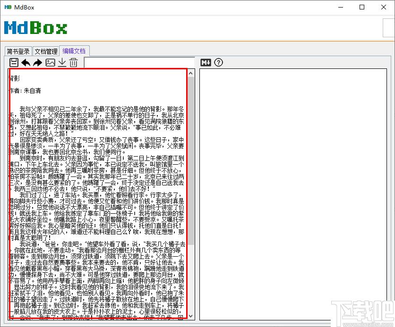This screenshot has width=395, height=327.
Task: Minimize the MdBox window
Action: [341, 7]
